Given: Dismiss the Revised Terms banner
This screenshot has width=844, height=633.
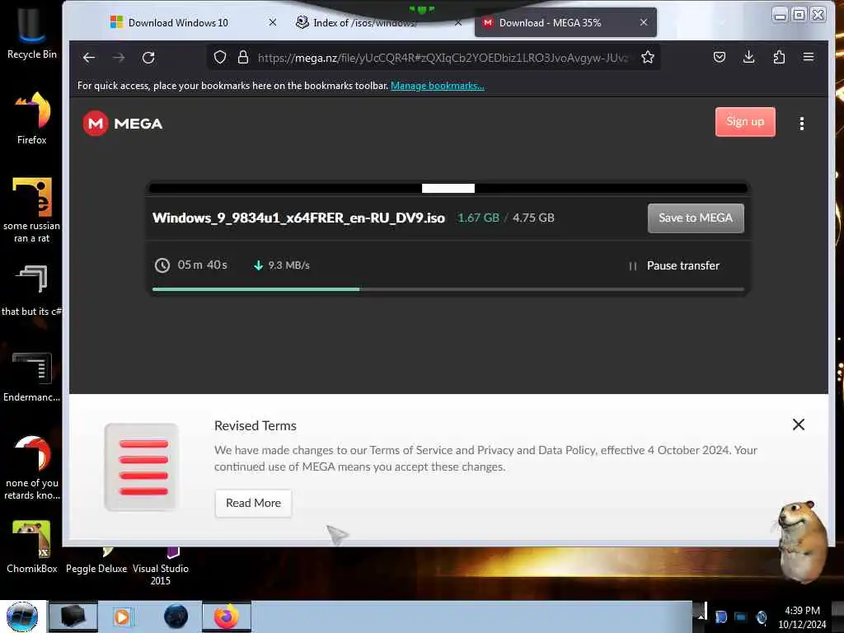Looking at the screenshot, I should pos(798,424).
